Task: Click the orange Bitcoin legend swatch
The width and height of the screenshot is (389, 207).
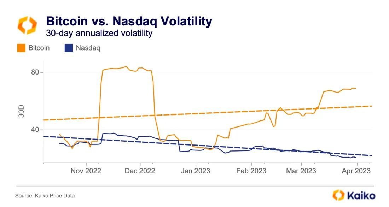Action: tap(21, 48)
